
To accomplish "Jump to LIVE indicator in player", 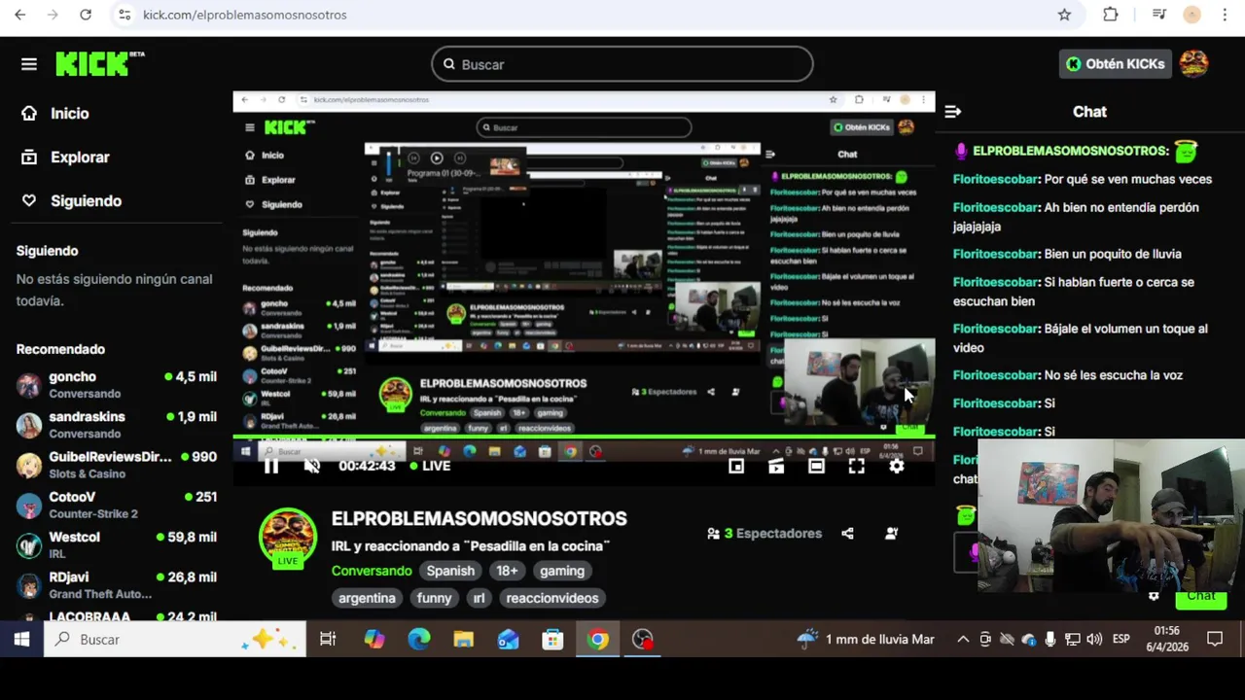I will (430, 466).
